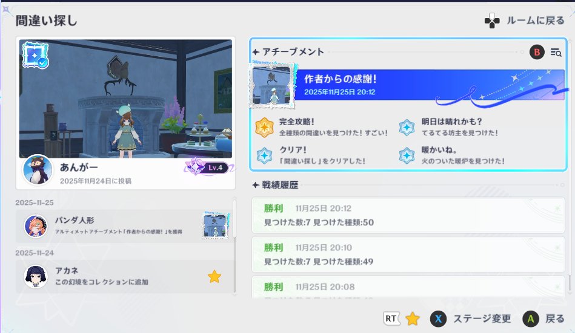Viewport: 575px width, 333px height.
Task: Open the achievement thumbnail in the パンダ人形 row
Action: point(216,225)
